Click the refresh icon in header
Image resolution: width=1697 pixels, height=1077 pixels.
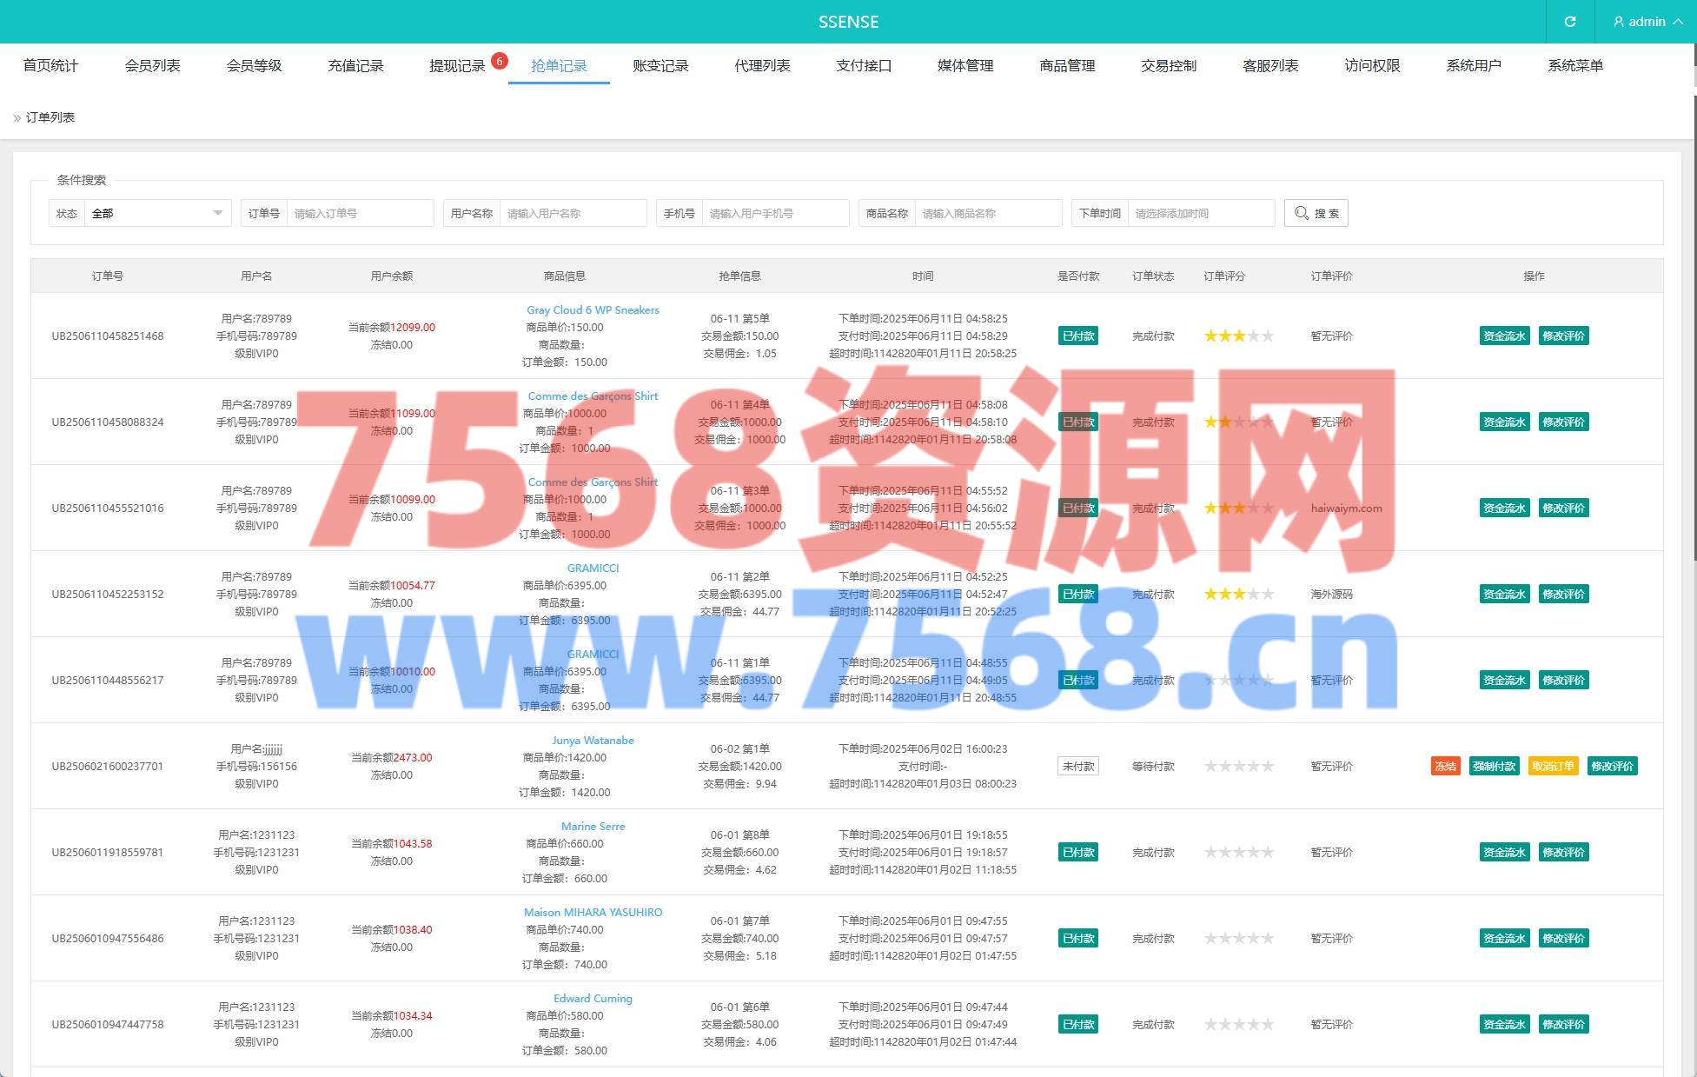click(x=1569, y=22)
